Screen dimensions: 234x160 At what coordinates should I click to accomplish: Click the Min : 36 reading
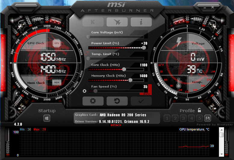(25, 129)
